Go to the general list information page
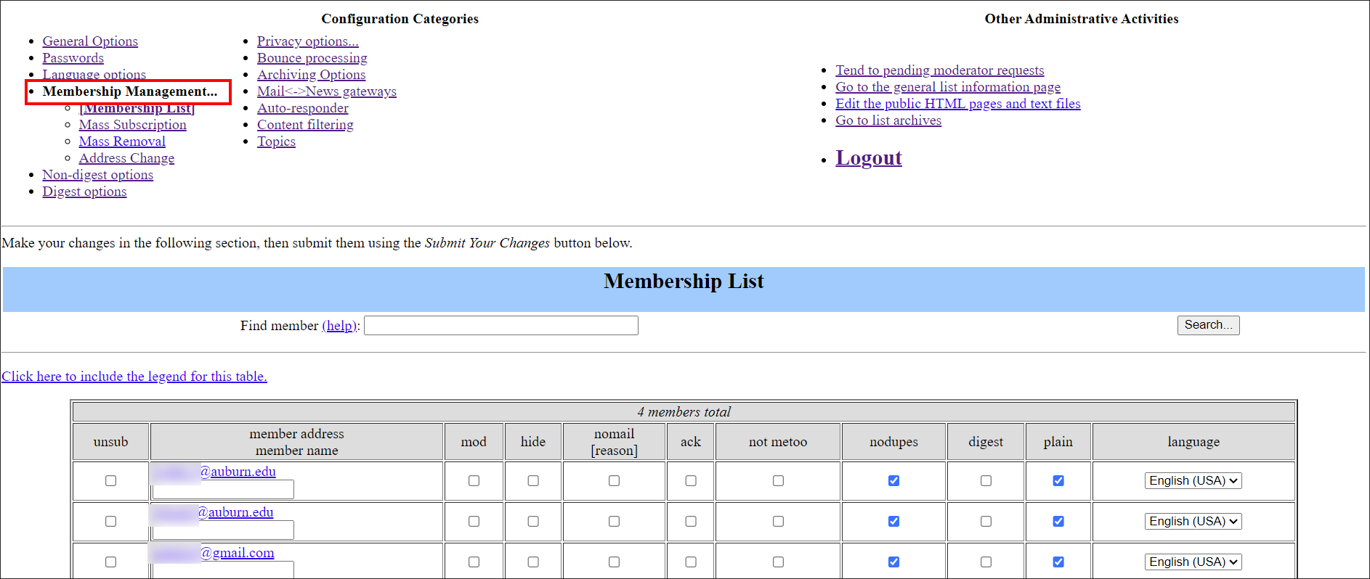 click(x=947, y=87)
